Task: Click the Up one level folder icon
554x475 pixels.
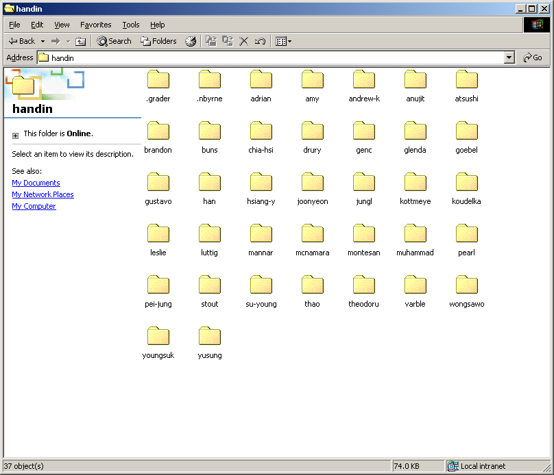Action: [x=81, y=41]
